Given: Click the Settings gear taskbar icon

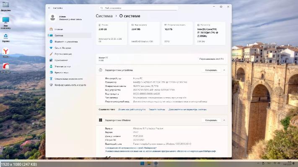Looking at the screenshot, I should [x=156, y=164].
